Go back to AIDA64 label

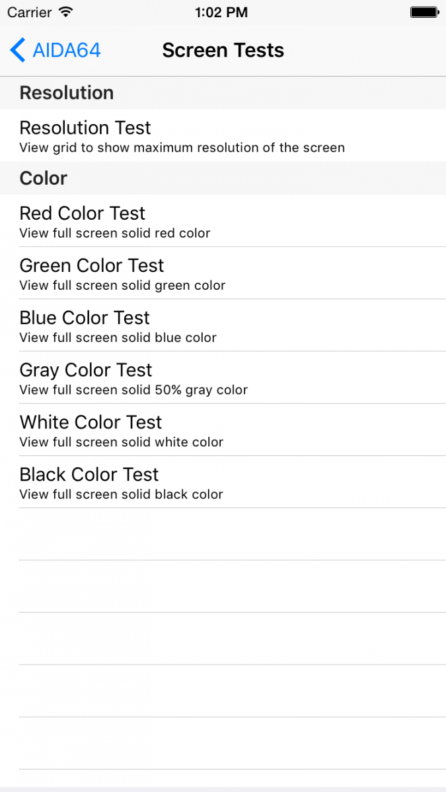[67, 50]
